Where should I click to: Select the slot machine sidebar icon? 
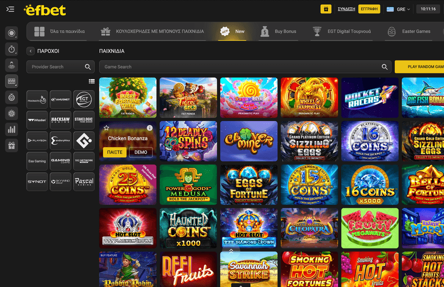point(11,81)
